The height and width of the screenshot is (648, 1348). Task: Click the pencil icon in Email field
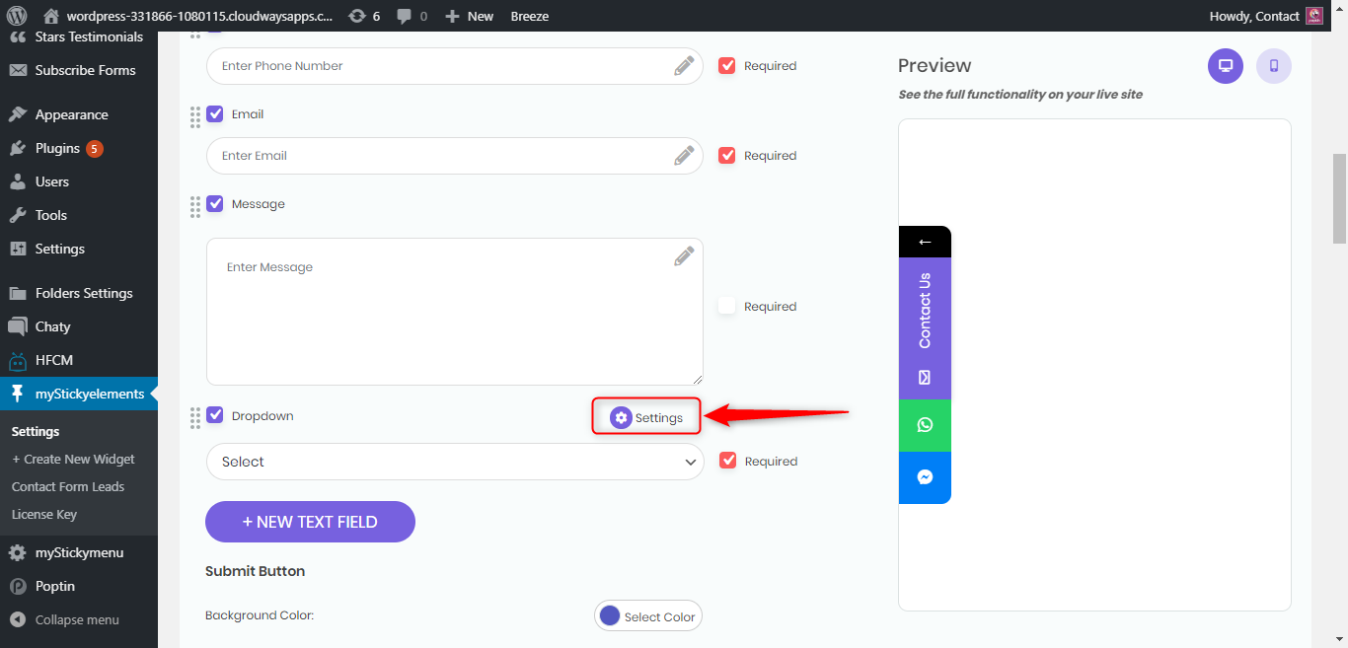[x=684, y=156]
